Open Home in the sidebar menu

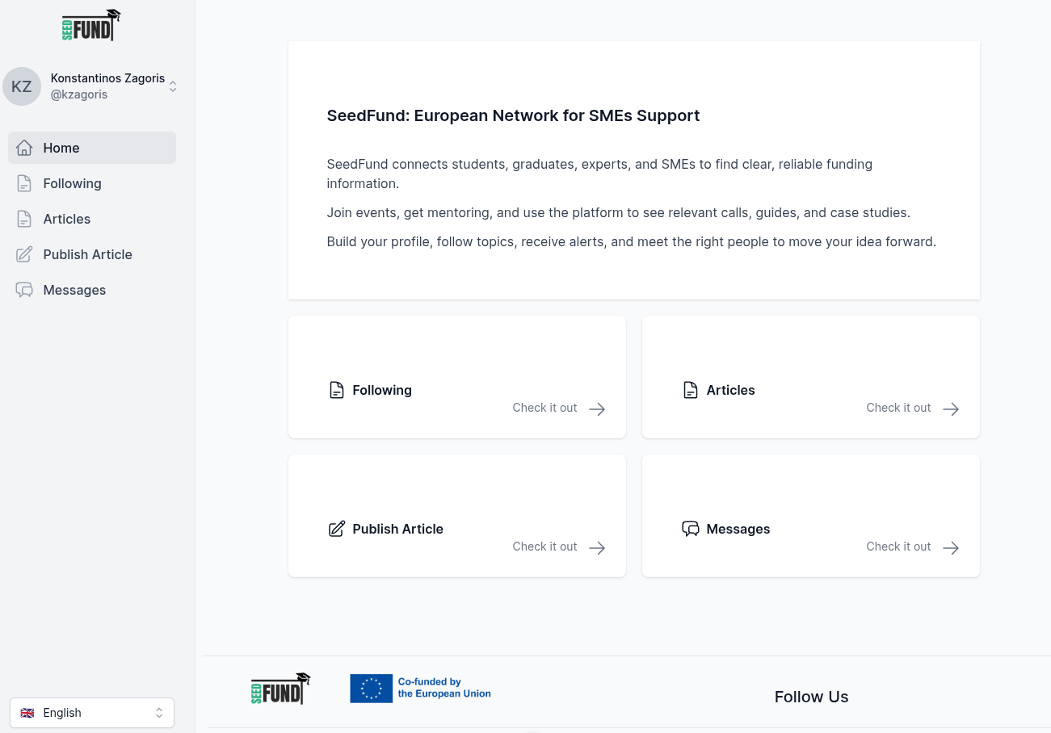pyautogui.click(x=92, y=148)
